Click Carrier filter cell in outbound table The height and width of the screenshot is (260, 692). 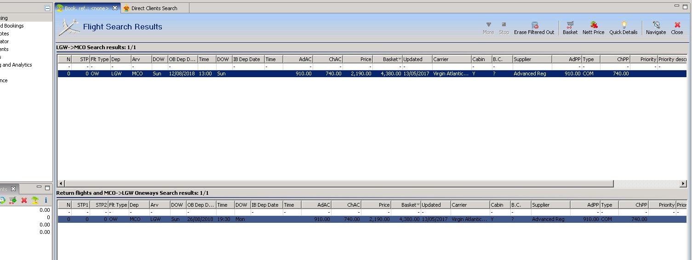452,67
